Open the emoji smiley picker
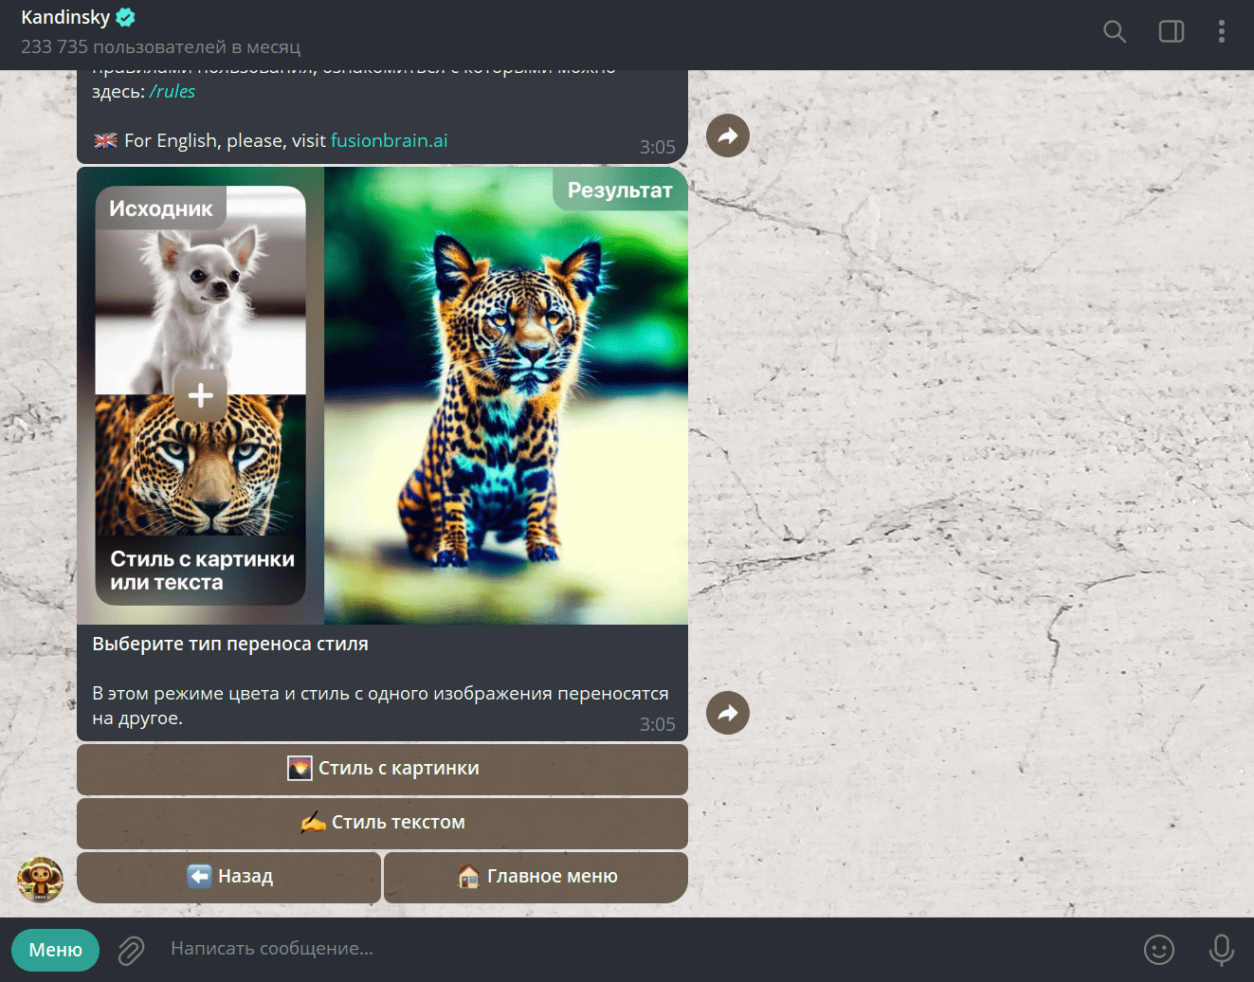Image resolution: width=1254 pixels, height=982 pixels. pos(1159,949)
